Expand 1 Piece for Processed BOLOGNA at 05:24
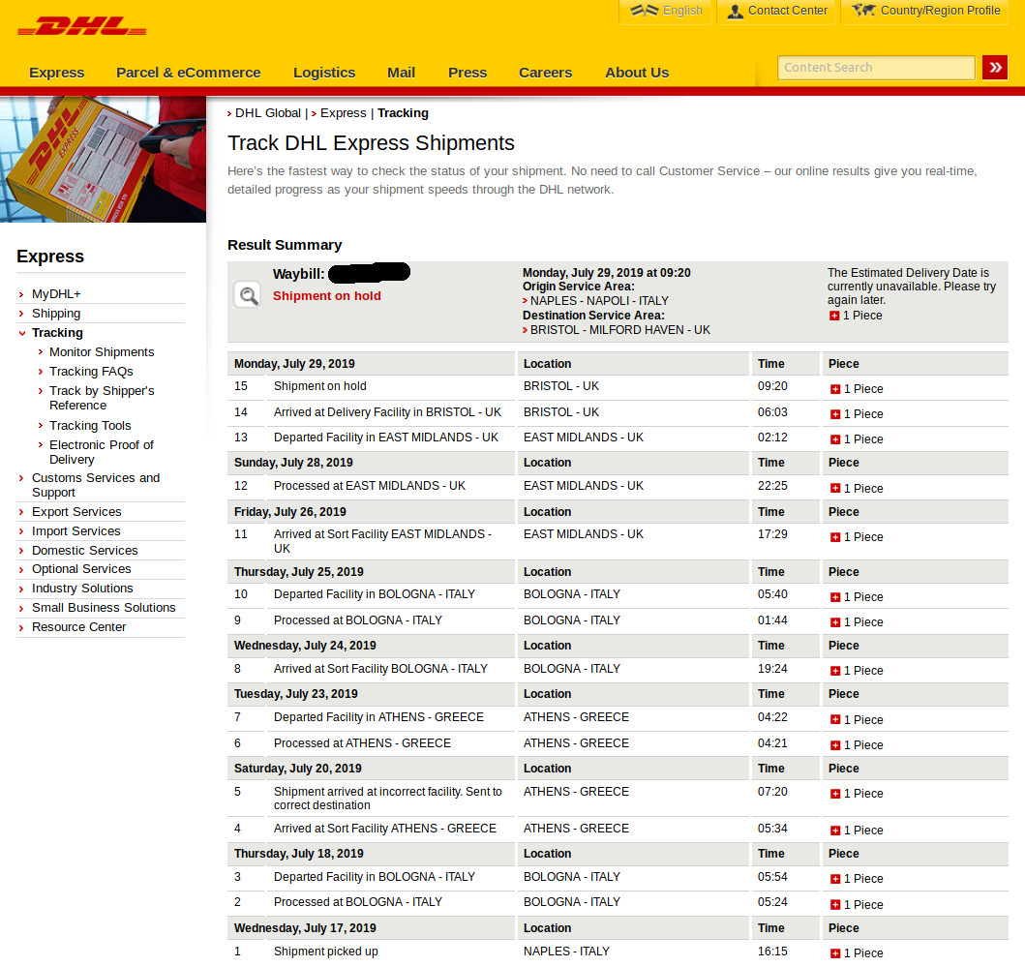 [834, 906]
